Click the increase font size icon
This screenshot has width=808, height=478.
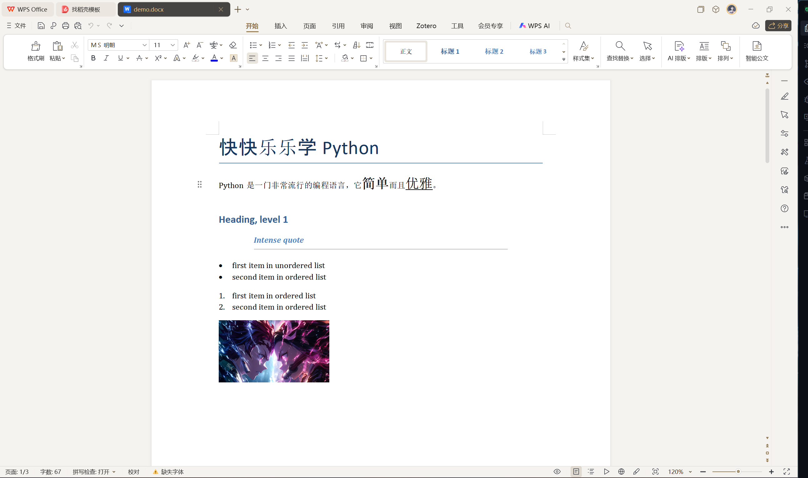tap(187, 45)
